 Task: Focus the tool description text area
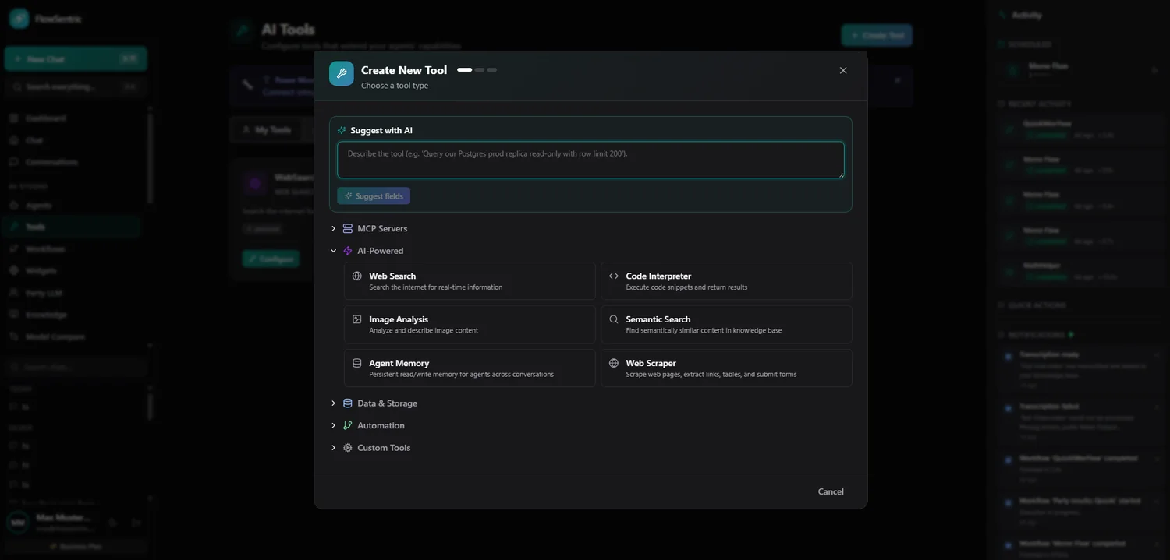[590, 160]
